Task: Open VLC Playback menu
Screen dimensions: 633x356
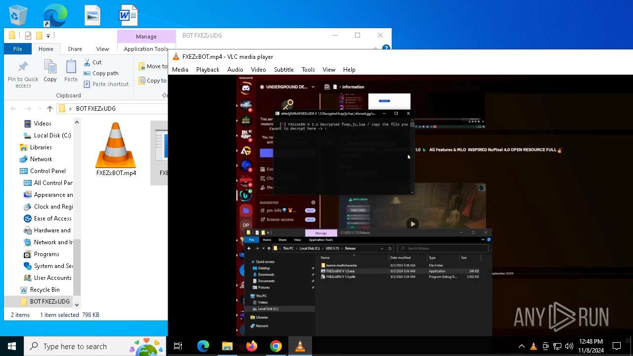Action: tap(208, 70)
